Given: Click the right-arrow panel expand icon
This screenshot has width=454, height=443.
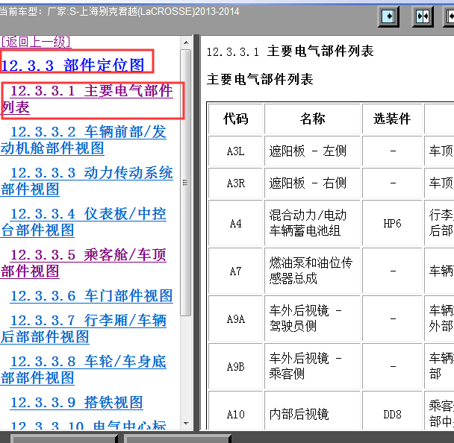Looking at the screenshot, I should (388, 16).
